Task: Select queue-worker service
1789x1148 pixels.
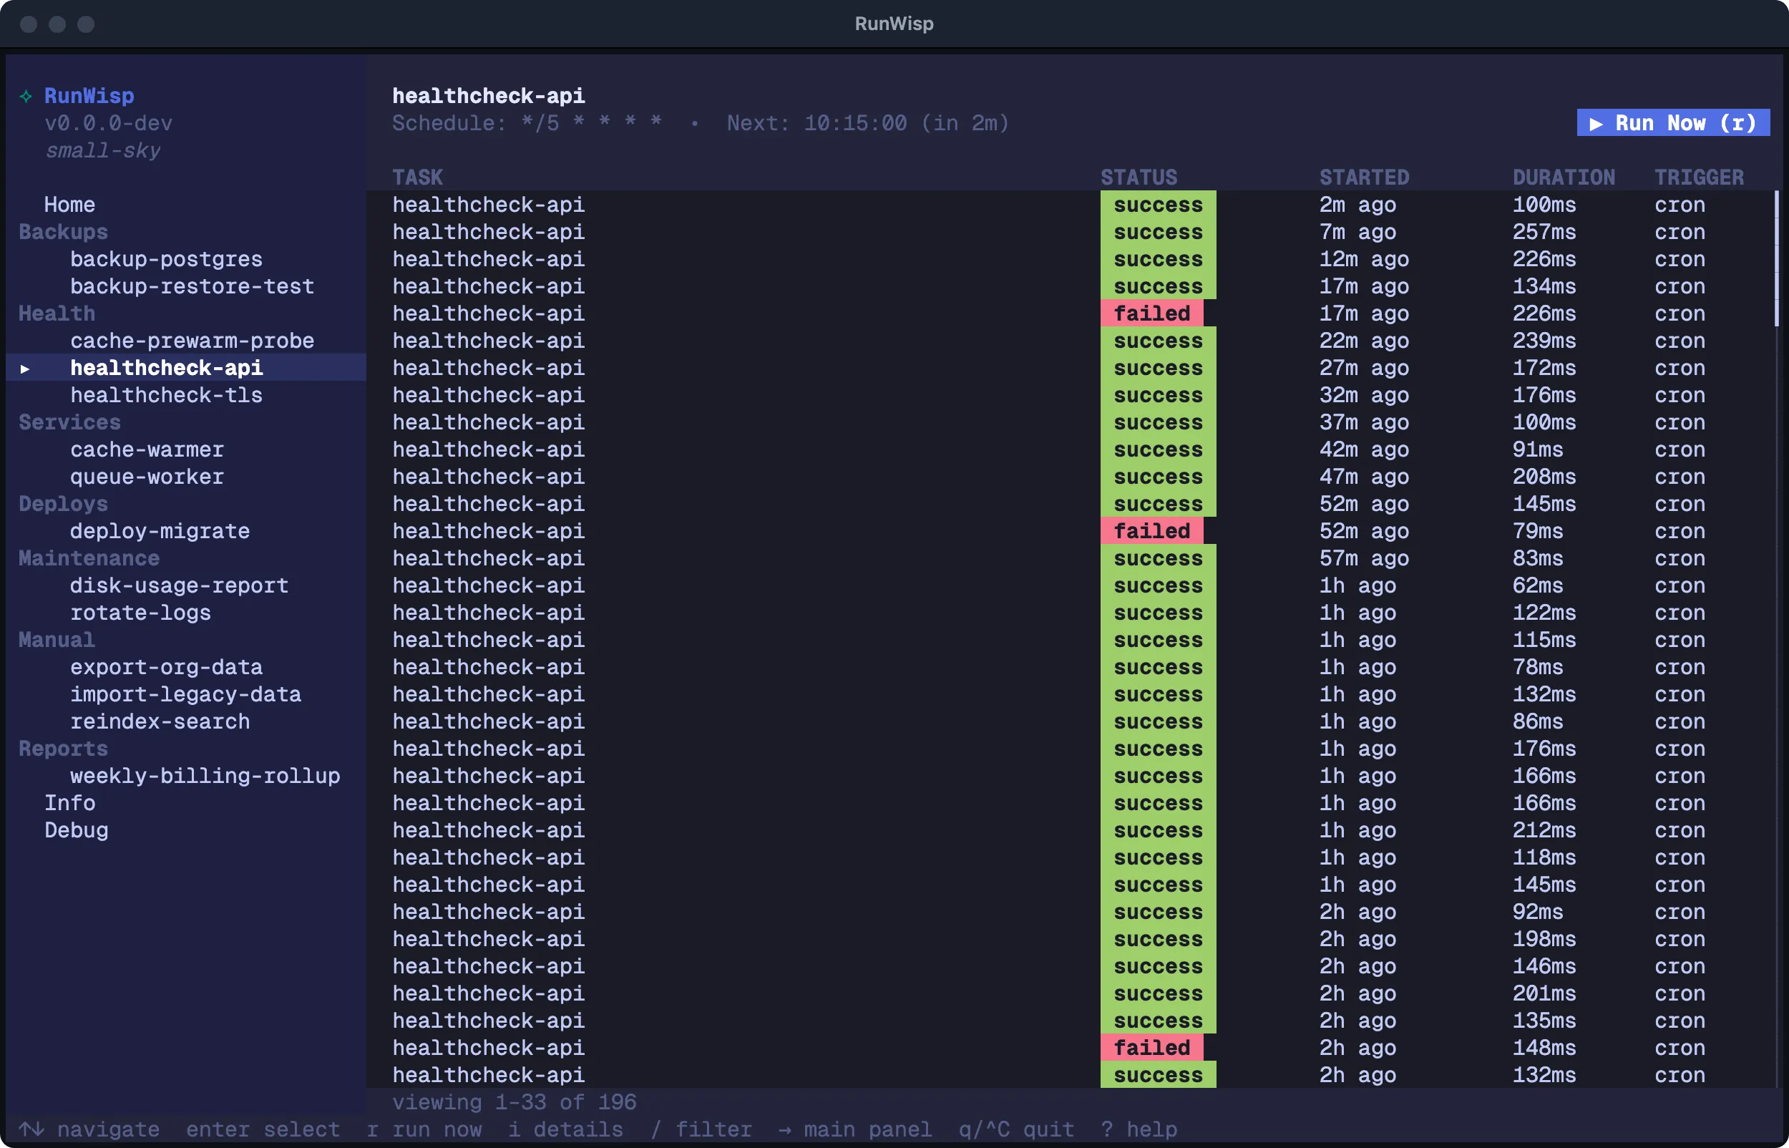Action: 147,477
